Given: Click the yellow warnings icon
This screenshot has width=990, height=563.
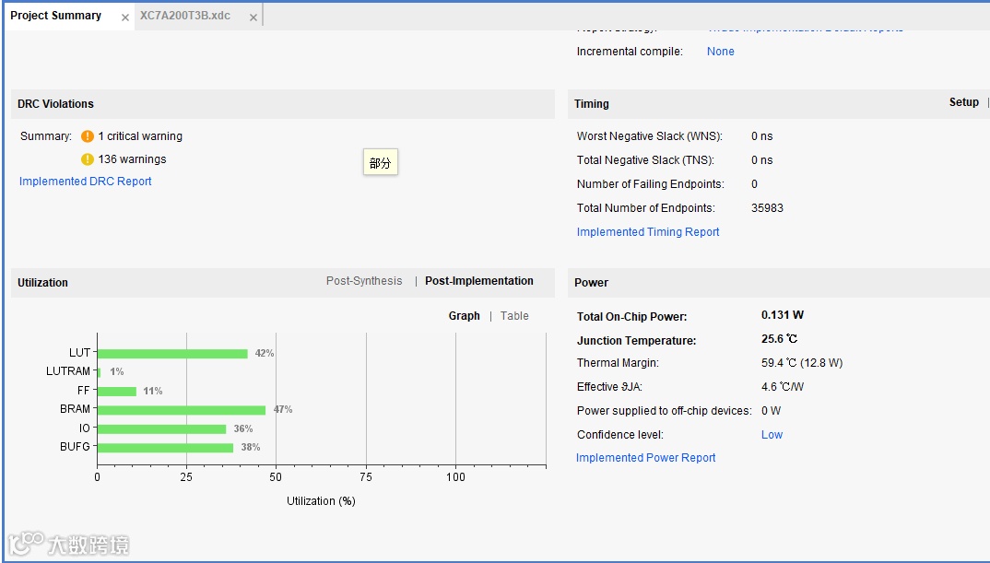Looking at the screenshot, I should [x=88, y=159].
